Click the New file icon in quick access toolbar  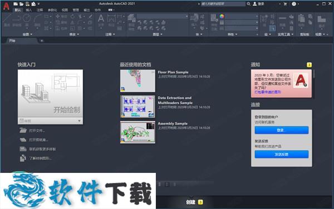[x=16, y=4]
